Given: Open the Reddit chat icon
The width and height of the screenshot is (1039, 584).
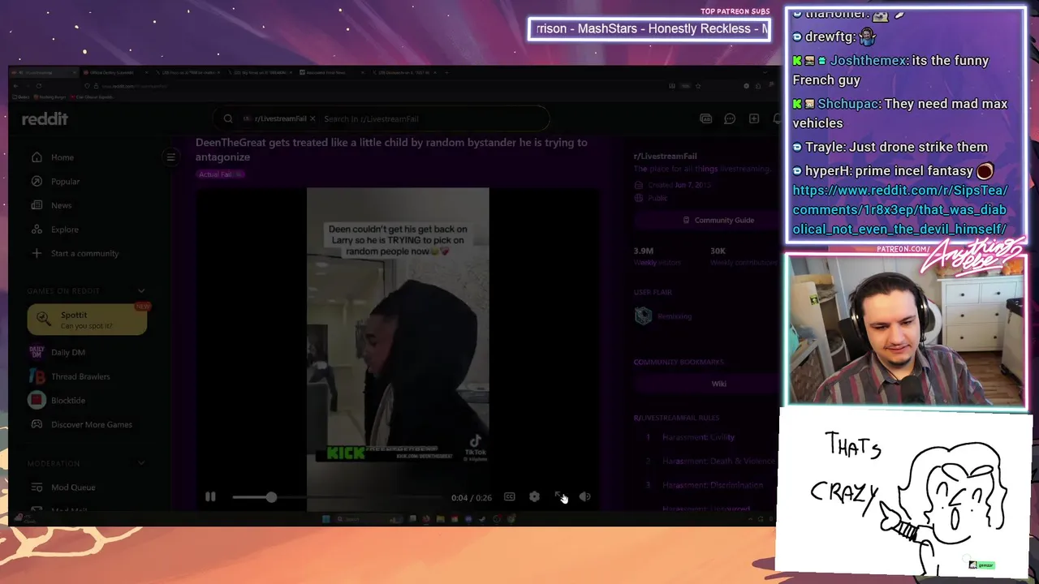Looking at the screenshot, I should tap(730, 118).
